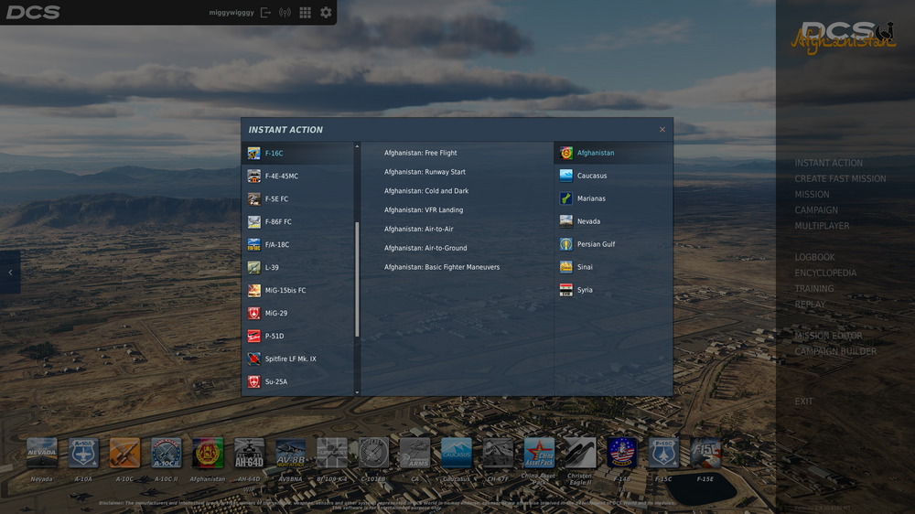Select the Spitfire LF Mk. IX icon

click(x=253, y=359)
